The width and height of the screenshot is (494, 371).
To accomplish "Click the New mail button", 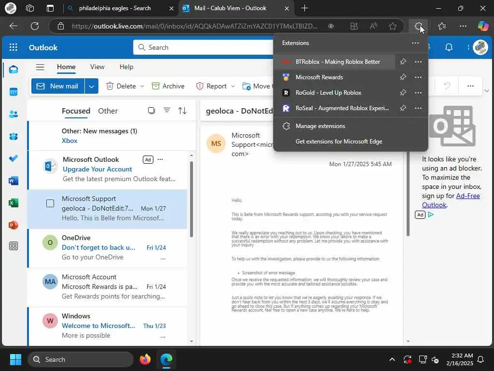I will [x=58, y=86].
